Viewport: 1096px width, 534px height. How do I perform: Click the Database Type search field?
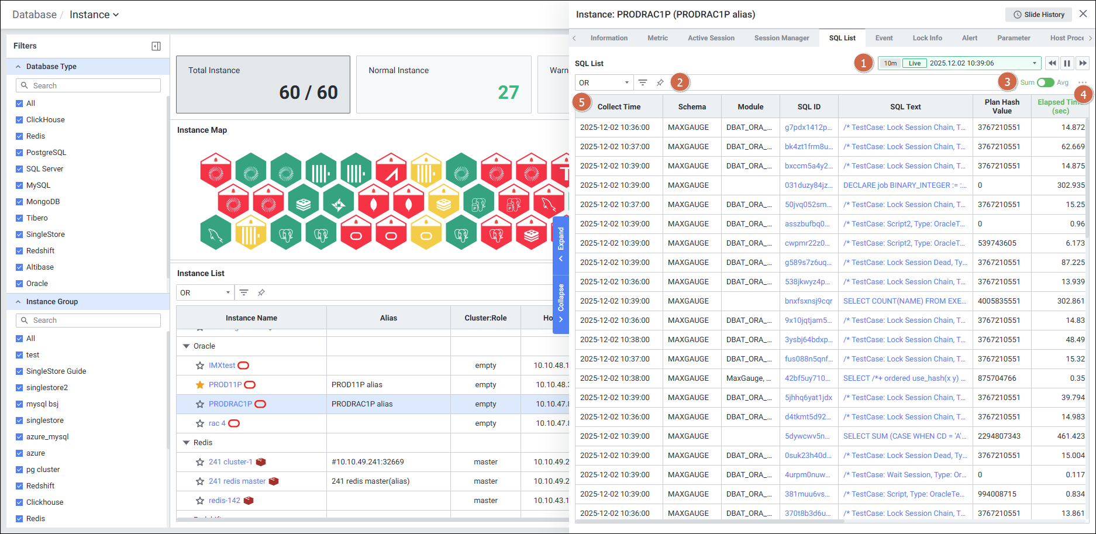[x=88, y=85]
